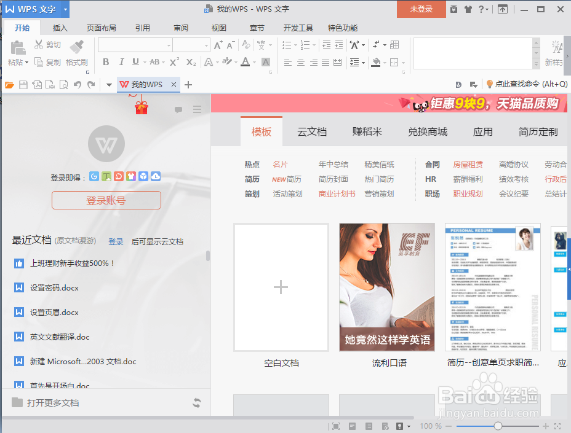Click the print preview icon
Image resolution: width=571 pixels, height=433 pixels.
[64, 85]
